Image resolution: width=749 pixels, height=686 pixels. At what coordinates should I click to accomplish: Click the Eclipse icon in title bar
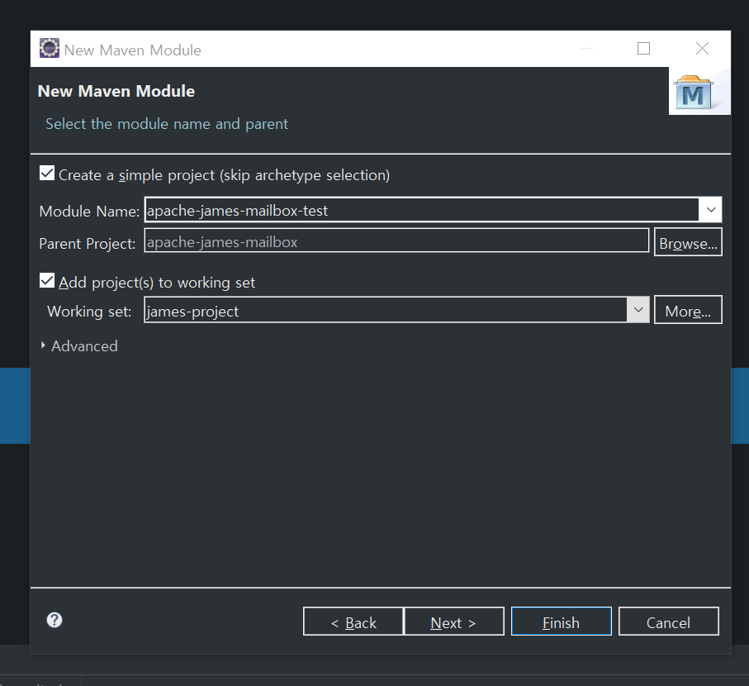click(50, 48)
